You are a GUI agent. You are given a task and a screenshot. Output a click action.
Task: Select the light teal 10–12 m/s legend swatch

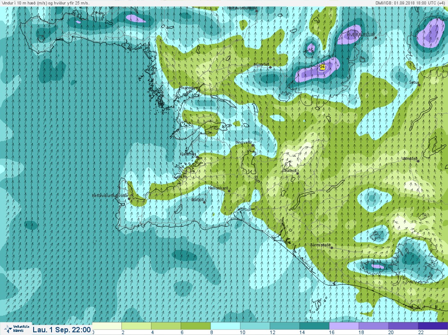tap(255, 326)
